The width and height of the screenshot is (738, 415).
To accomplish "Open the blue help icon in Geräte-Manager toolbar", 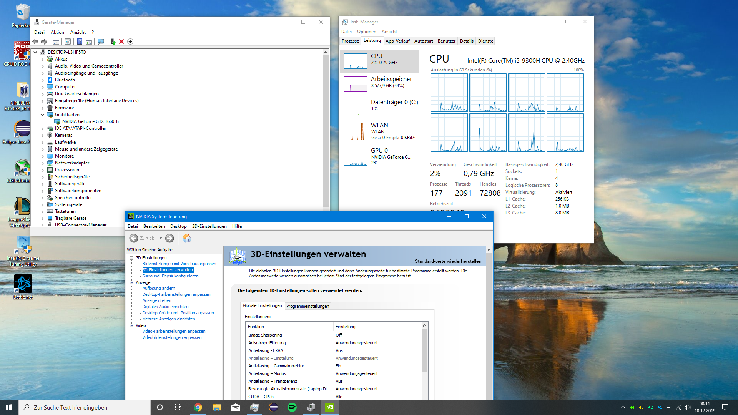I will [x=80, y=41].
